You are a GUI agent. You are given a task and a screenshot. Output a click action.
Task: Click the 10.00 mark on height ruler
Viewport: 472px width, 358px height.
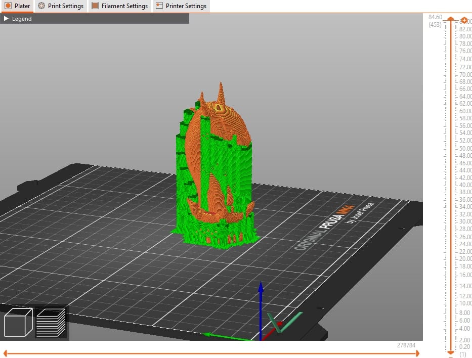coord(465,303)
